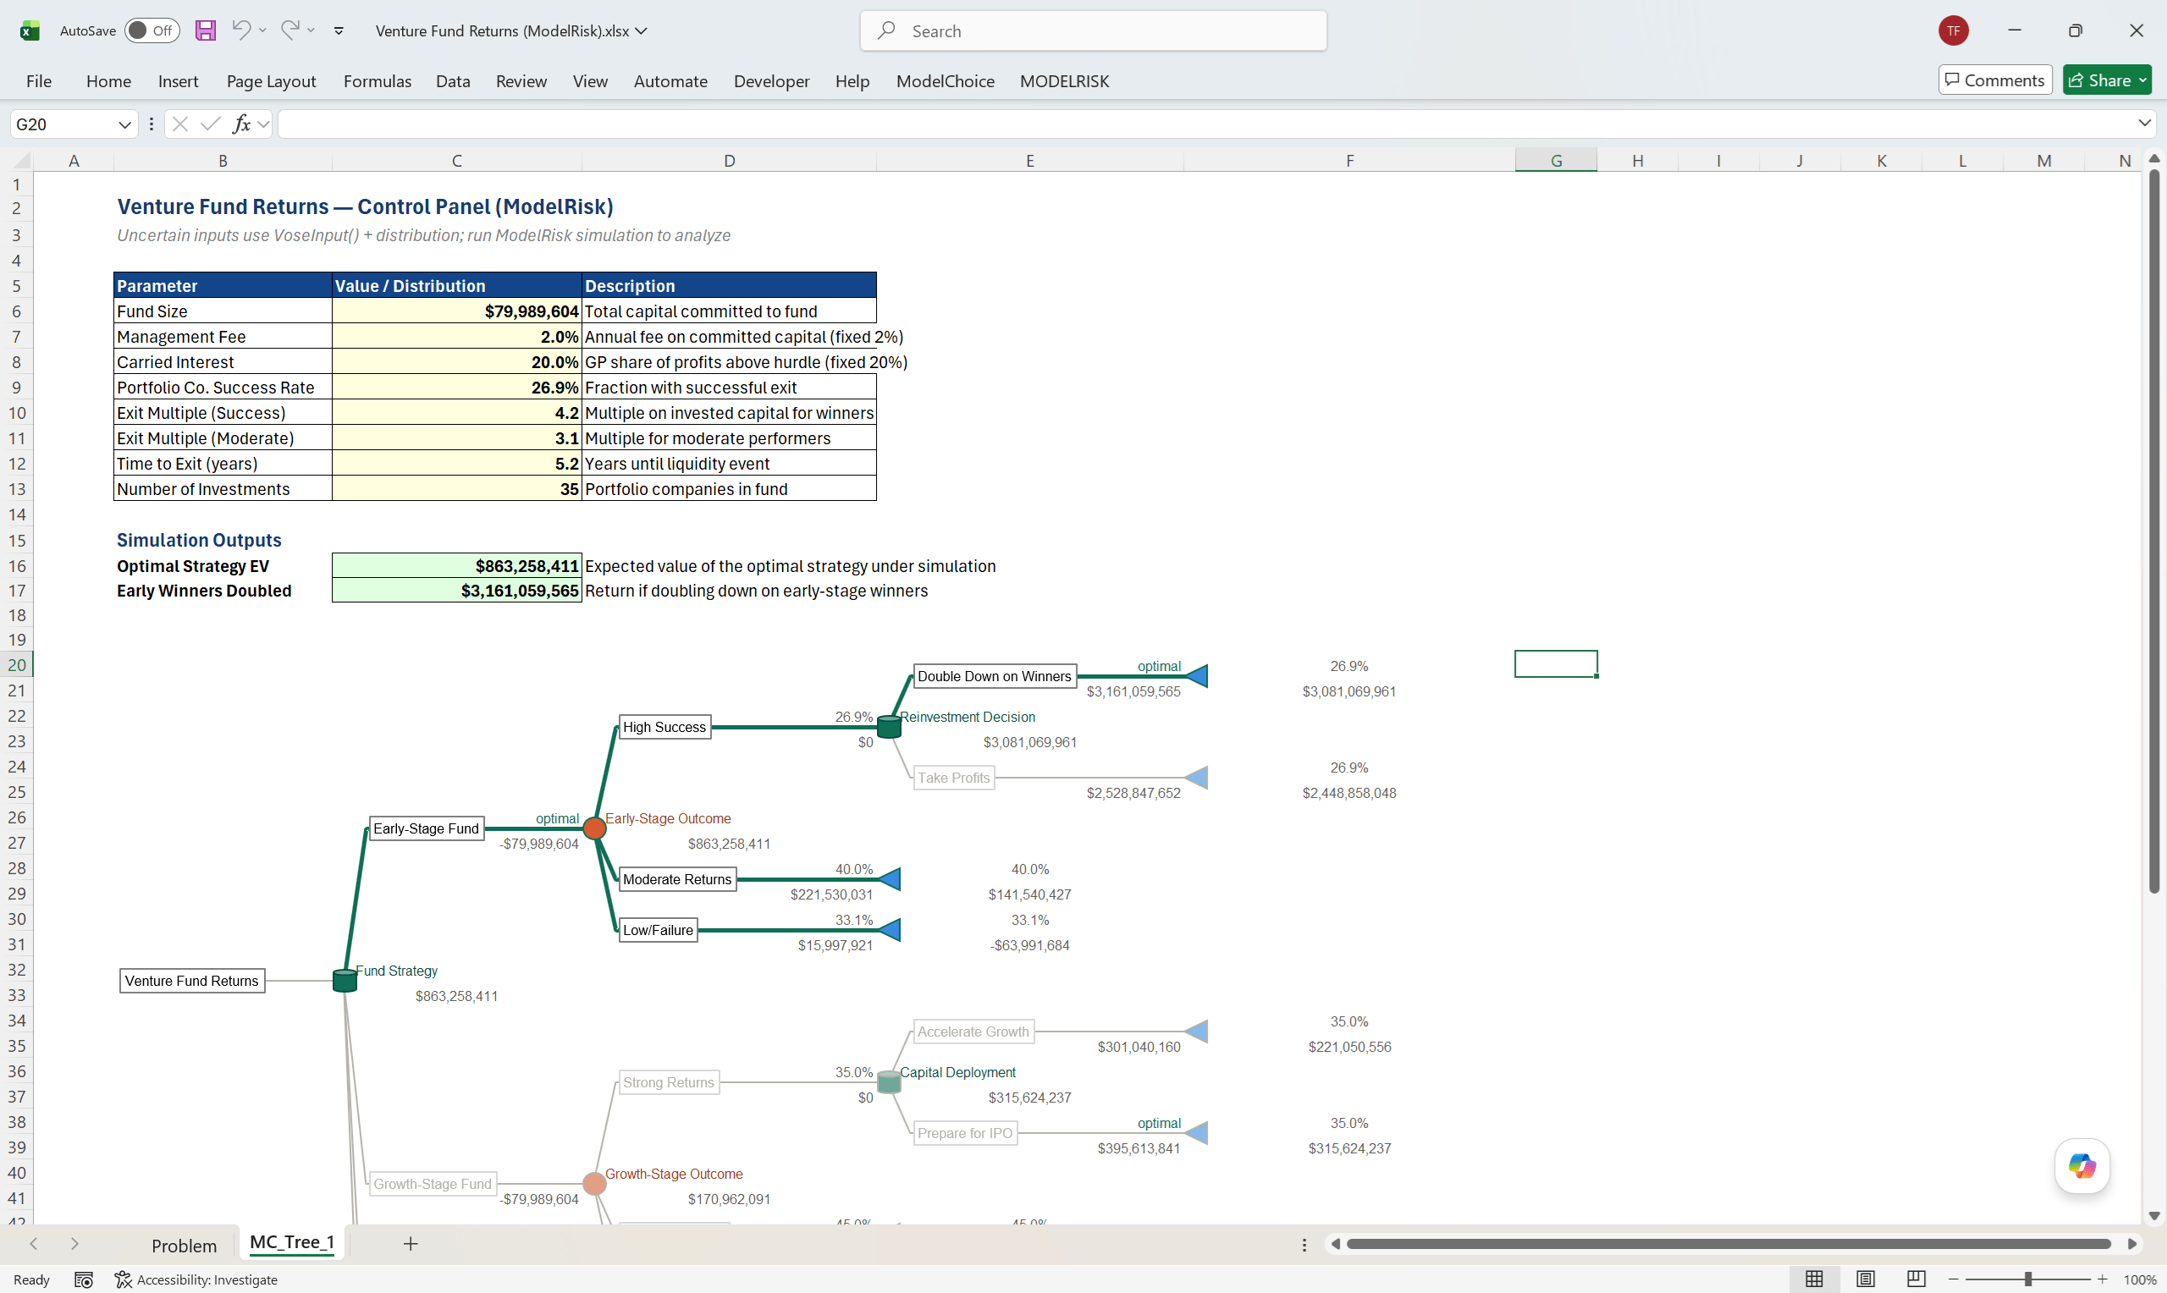
Task: Click the Low/Failure end node triangle
Action: pos(890,930)
